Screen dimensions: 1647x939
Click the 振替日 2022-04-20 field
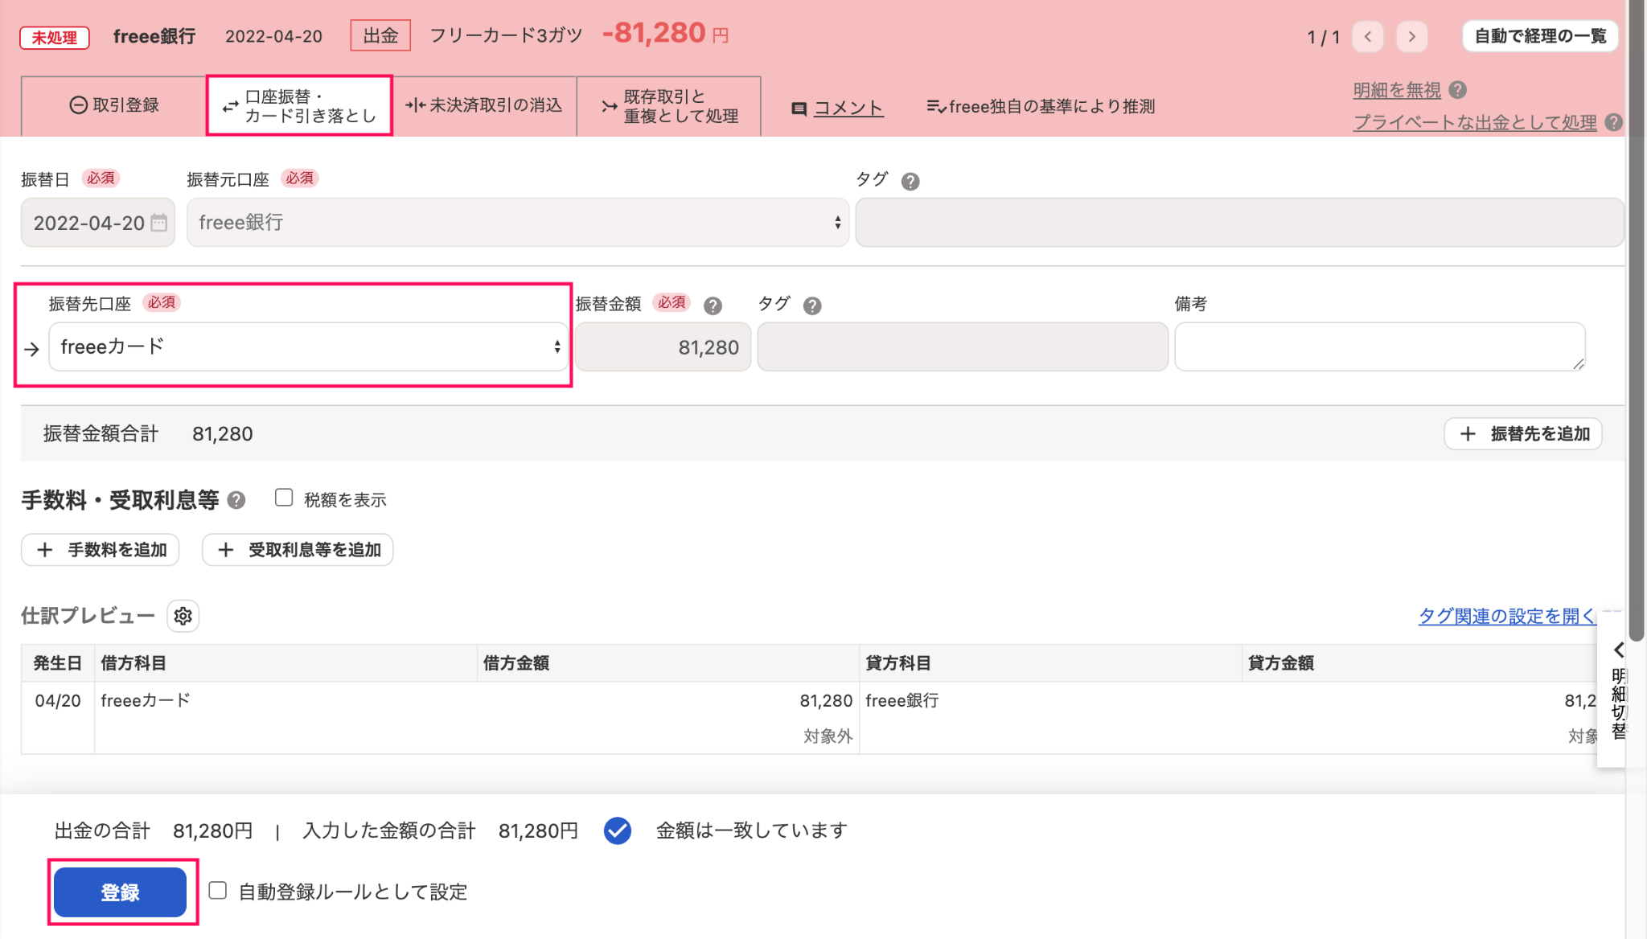(98, 223)
